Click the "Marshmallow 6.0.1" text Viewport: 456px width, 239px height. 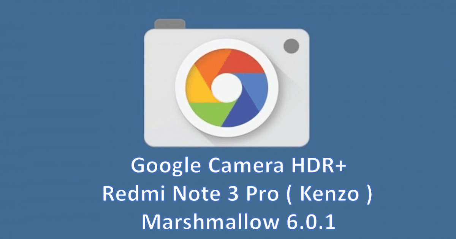point(239,222)
